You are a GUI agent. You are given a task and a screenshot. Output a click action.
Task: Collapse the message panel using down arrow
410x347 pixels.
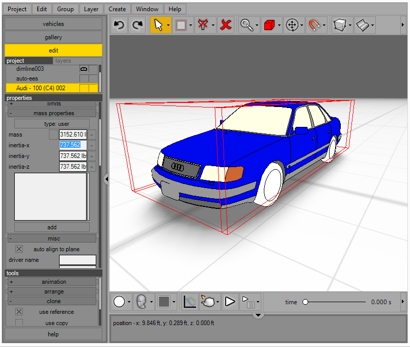point(258,315)
